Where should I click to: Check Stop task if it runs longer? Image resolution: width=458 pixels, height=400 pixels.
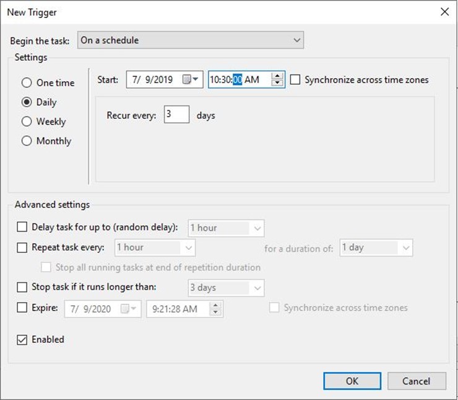22,287
